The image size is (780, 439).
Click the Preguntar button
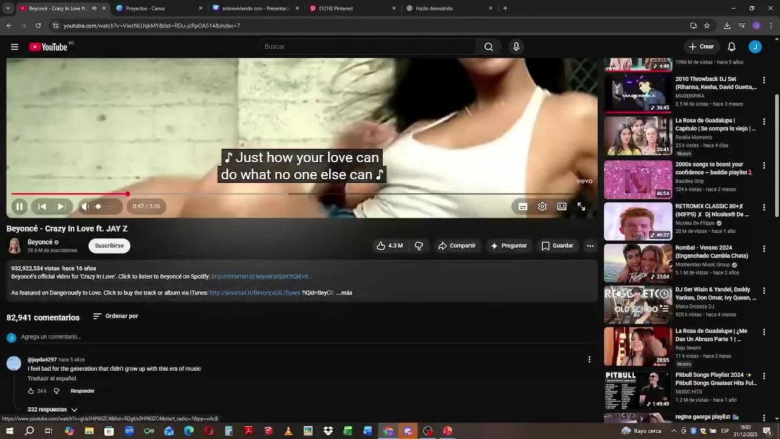coord(508,246)
